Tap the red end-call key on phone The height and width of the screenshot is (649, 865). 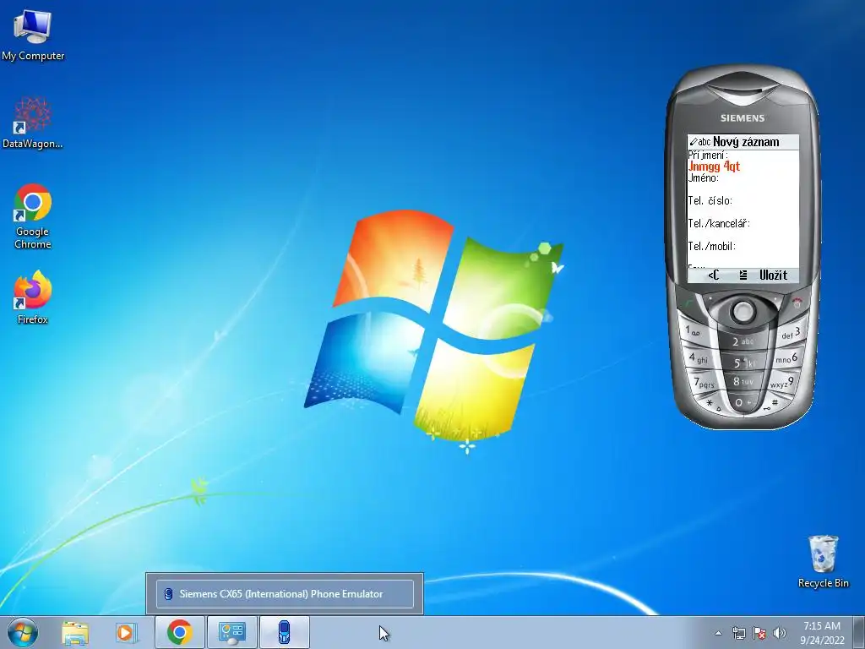point(797,303)
